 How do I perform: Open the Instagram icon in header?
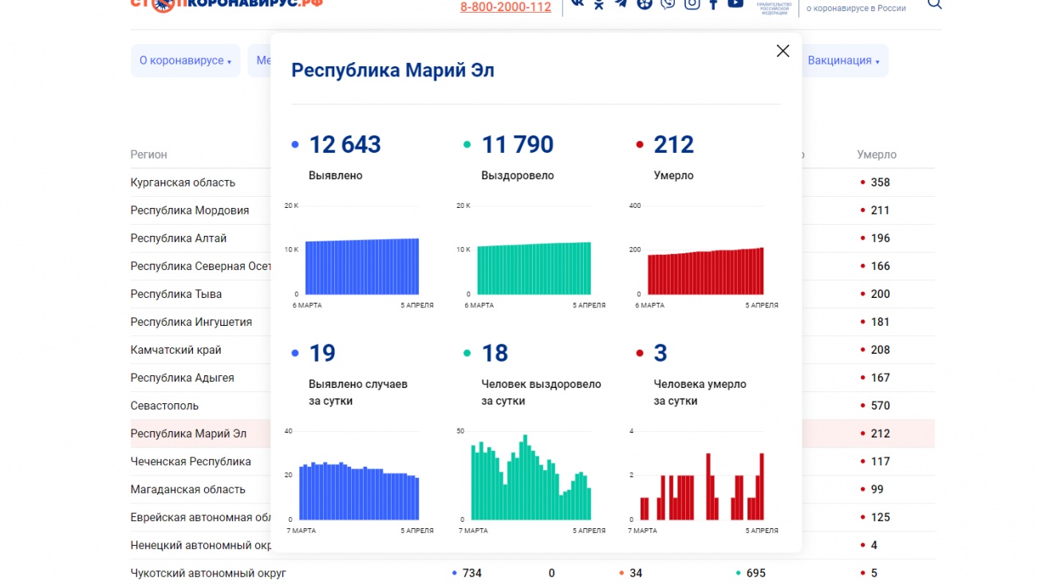click(x=692, y=3)
